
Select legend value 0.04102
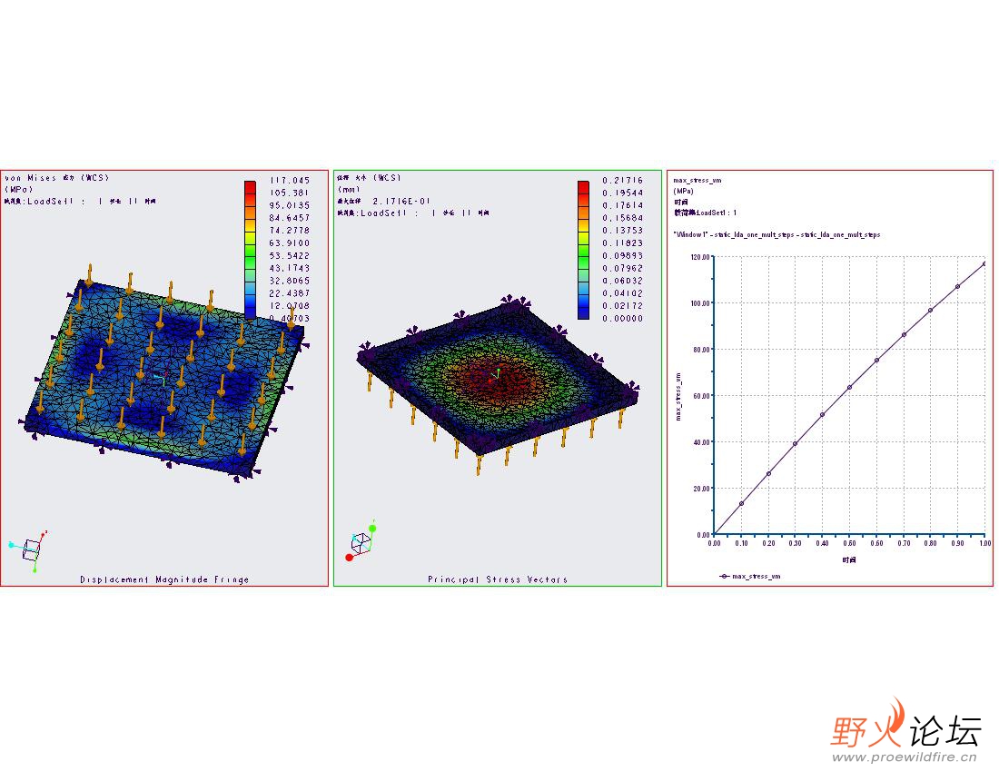click(x=623, y=293)
